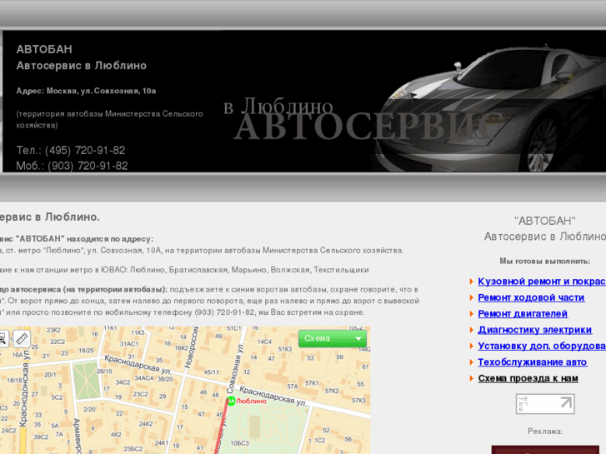Click Мы готовы выполнить heading
This screenshot has width=606, height=454.
[x=544, y=262]
